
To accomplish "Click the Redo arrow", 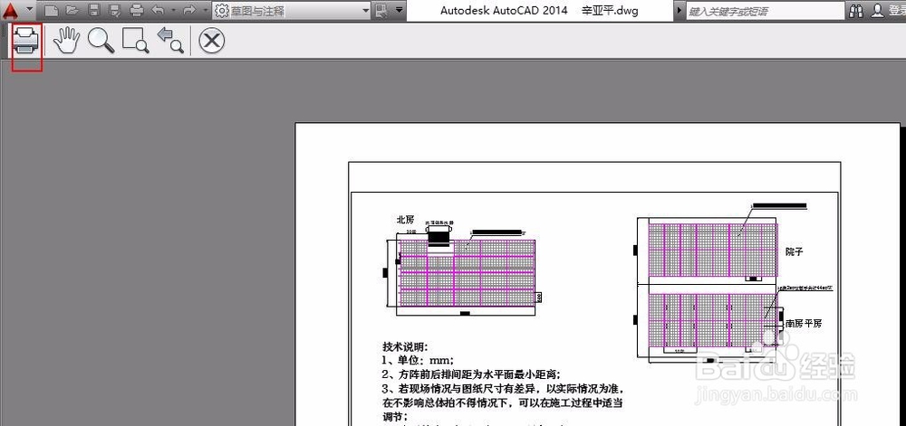I will pyautogui.click(x=188, y=10).
